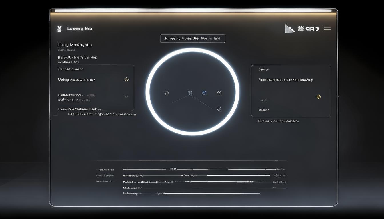Open the diamond badge icon in the left panel
Screen dimensions: 384x219
click(x=127, y=79)
